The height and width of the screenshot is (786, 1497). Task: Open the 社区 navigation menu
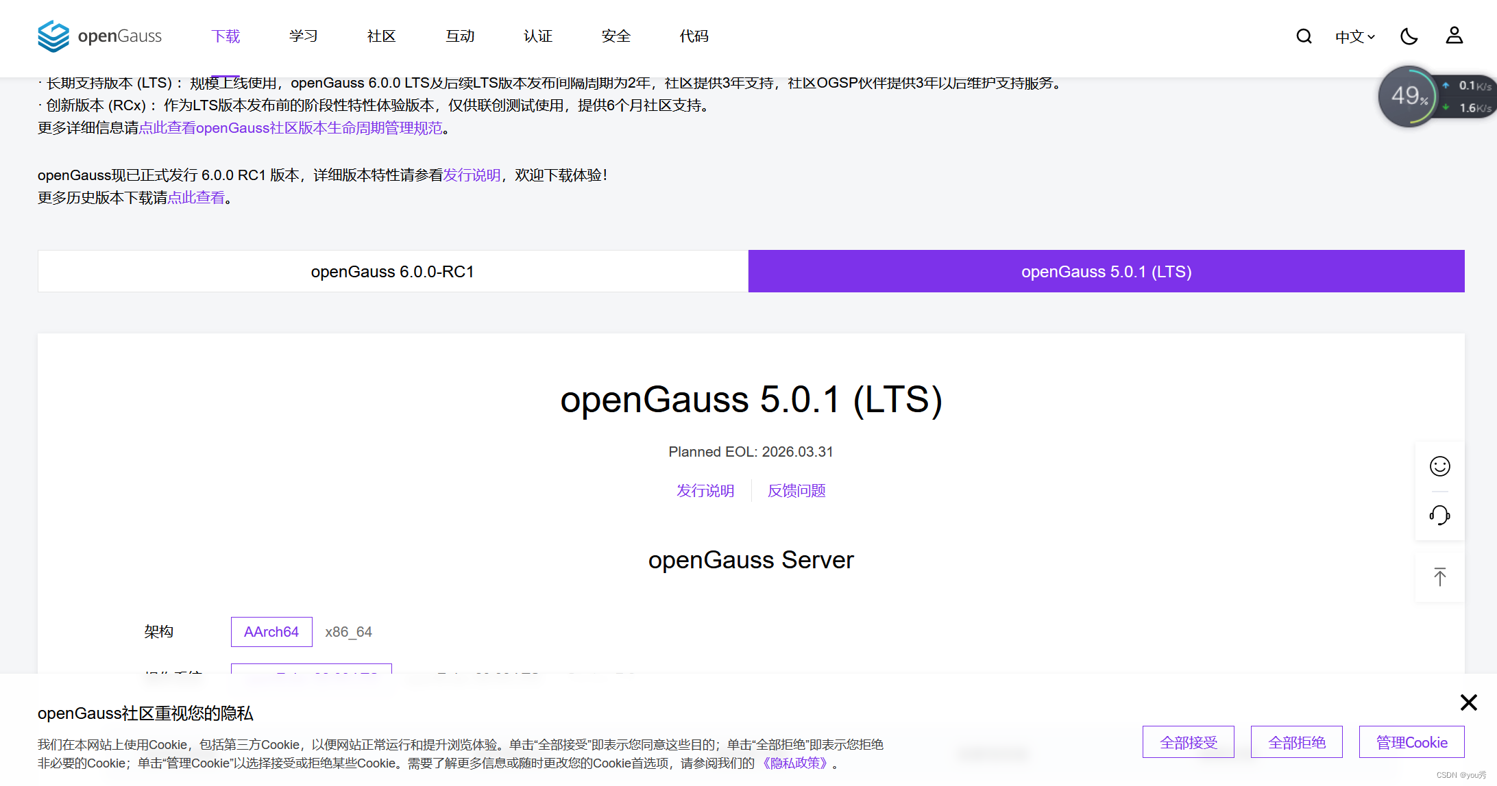tap(381, 36)
